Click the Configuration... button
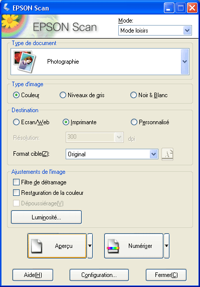The image size is (200, 287). pyautogui.click(x=99, y=275)
